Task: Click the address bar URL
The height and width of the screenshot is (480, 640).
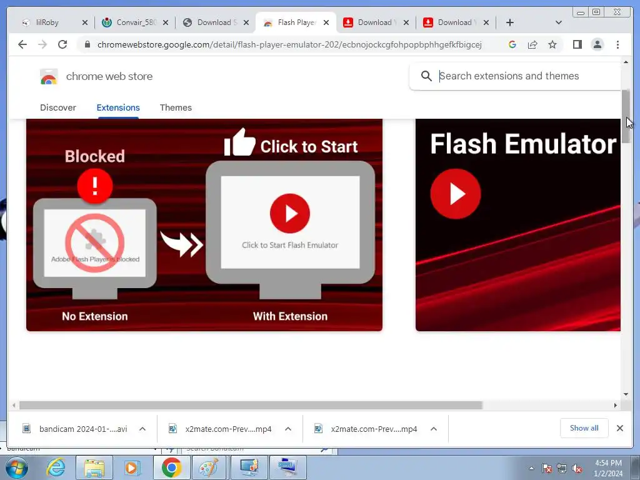Action: point(289,44)
